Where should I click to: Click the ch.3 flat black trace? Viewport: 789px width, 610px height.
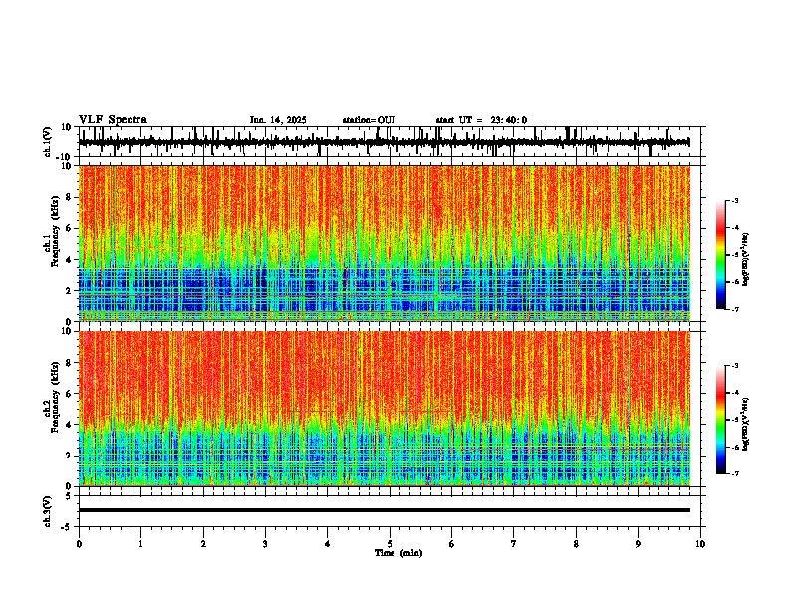coord(384,510)
